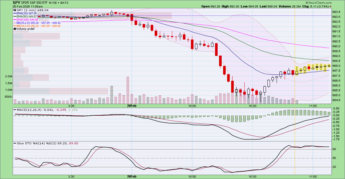345x179 pixels.
Task: Click the 0.50 label on the MACD axis
Action: tap(336, 108)
